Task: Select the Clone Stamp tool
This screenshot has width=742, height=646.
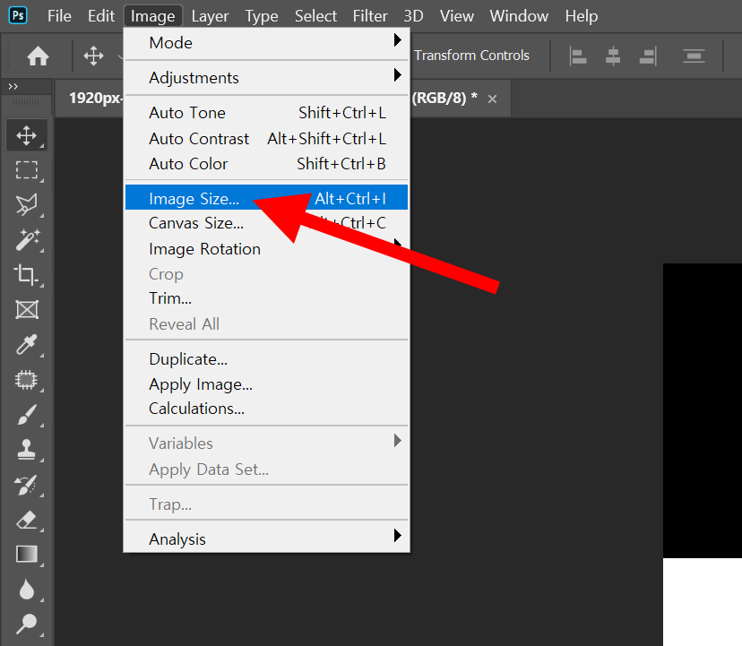Action: click(27, 450)
